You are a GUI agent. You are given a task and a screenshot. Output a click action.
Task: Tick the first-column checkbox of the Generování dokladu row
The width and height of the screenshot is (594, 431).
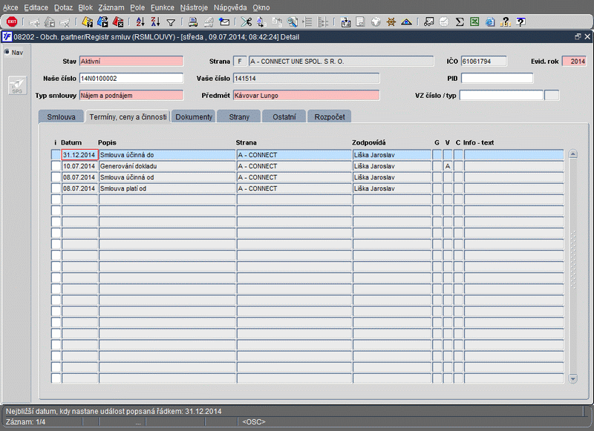coord(56,166)
